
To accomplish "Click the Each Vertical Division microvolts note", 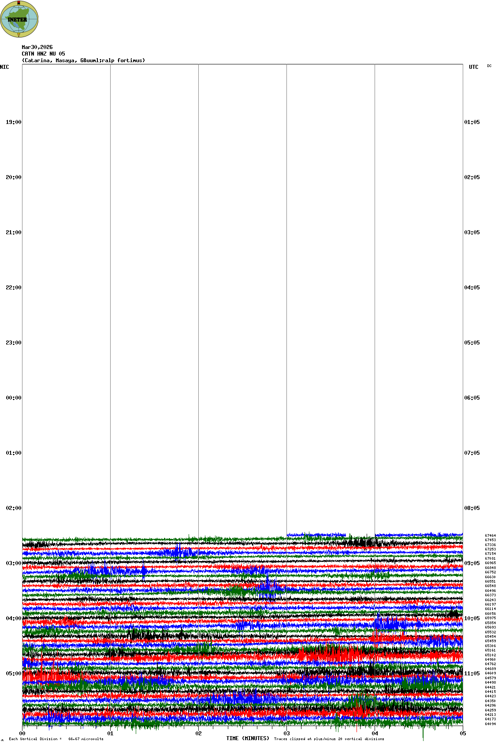I will [x=56, y=739].
